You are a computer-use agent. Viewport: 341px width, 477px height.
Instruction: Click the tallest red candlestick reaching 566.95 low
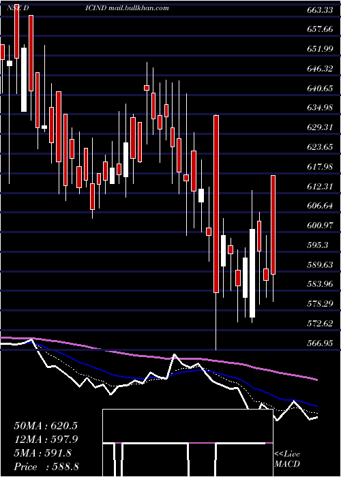216,204
